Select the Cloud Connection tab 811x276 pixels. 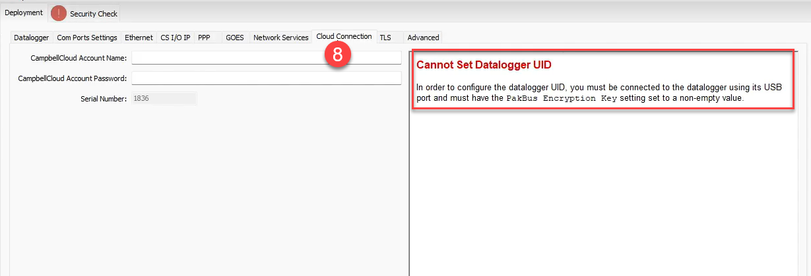(343, 36)
